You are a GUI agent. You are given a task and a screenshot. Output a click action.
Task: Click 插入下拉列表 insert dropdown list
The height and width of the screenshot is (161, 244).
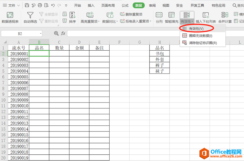pyautogui.click(x=206, y=17)
